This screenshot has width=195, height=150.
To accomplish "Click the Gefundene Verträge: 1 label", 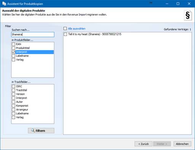I will pyautogui.click(x=177, y=30).
